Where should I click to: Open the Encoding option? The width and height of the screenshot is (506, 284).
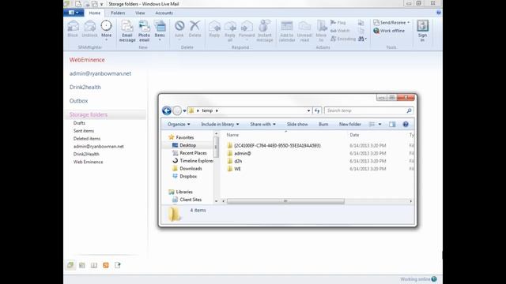[x=342, y=39]
